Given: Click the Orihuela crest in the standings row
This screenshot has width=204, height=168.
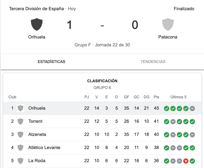Looking at the screenshot, I should 20,108.
